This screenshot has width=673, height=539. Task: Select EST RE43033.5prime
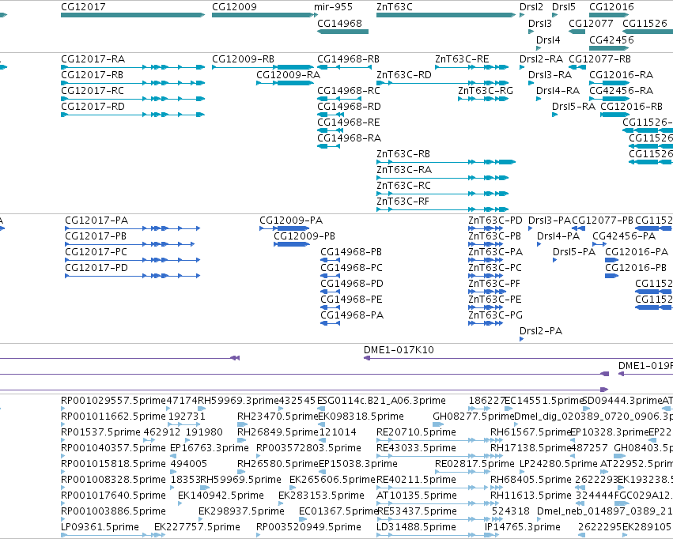pos(416,448)
